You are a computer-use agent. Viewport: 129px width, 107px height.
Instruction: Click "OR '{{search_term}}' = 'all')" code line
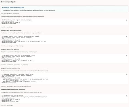tap(15, 80)
